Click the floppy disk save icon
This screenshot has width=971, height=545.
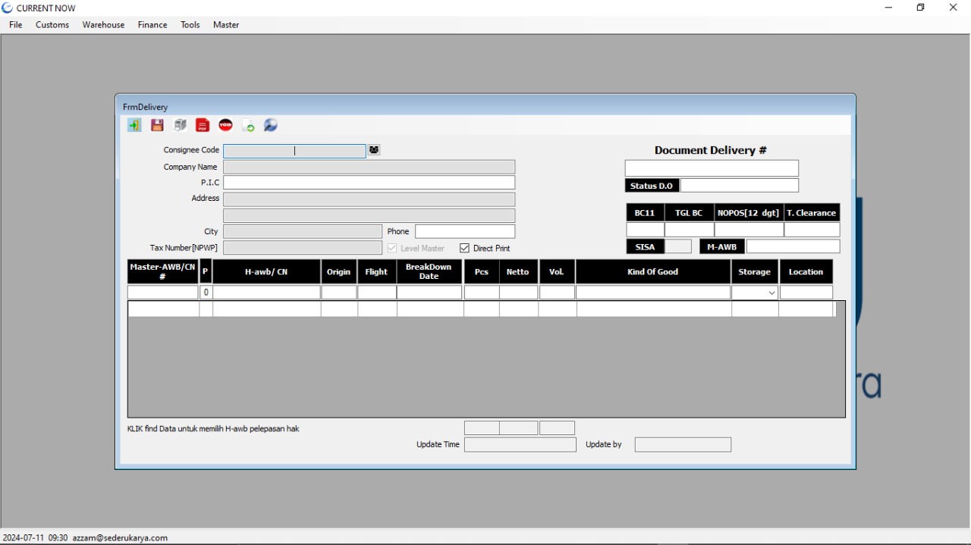coord(157,126)
